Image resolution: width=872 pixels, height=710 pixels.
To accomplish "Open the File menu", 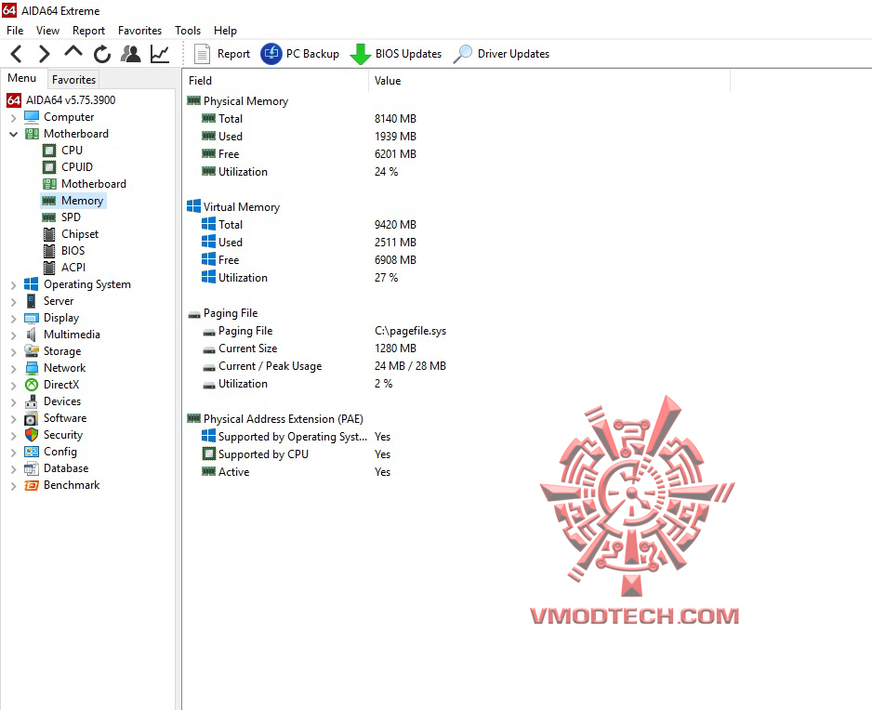I will 15,31.
